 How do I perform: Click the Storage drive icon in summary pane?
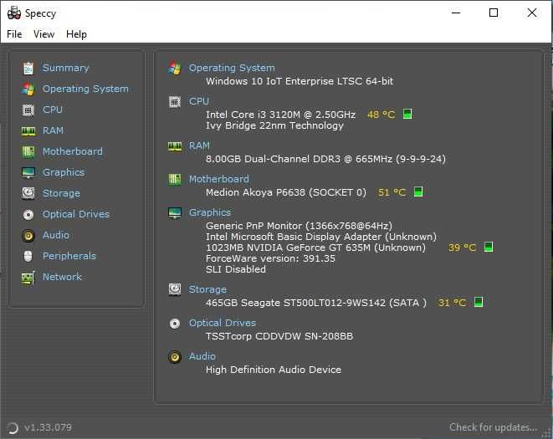[x=175, y=289]
